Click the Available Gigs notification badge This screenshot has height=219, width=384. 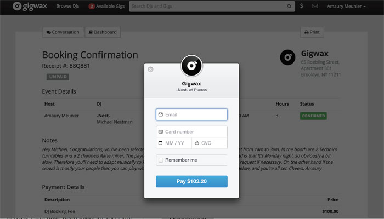click(x=92, y=7)
